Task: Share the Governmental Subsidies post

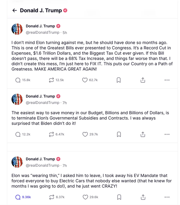Action: pyautogui.click(x=143, y=134)
